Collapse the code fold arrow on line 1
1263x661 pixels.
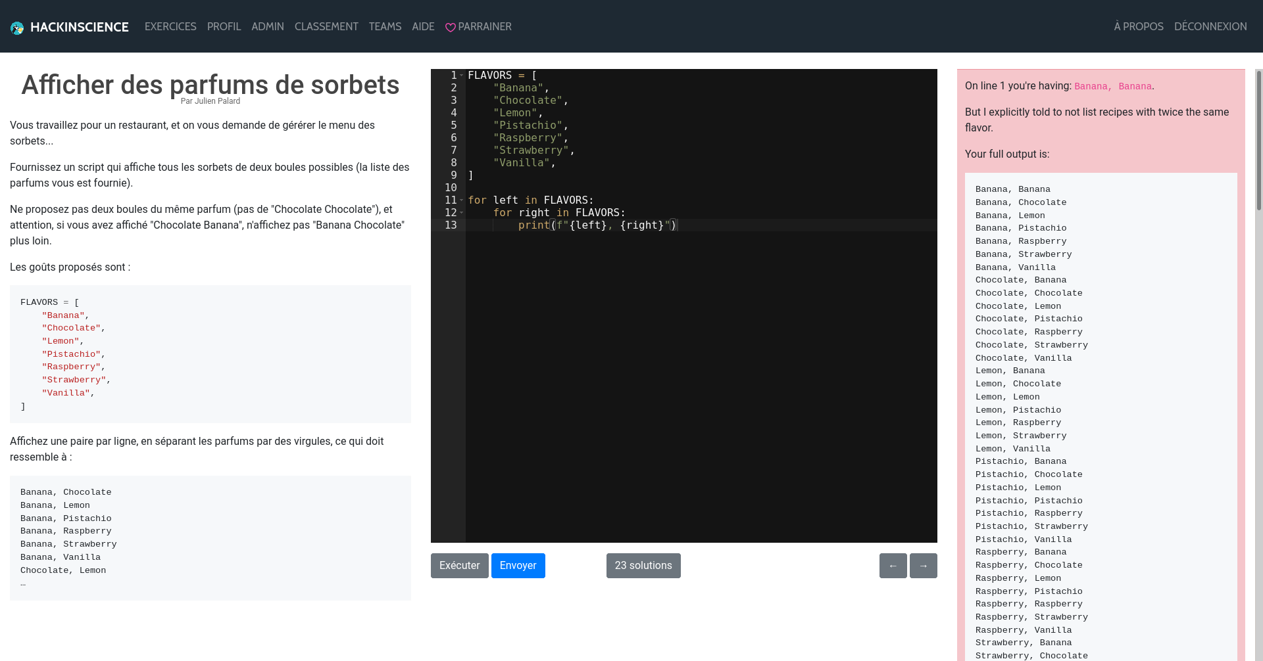[462, 76]
